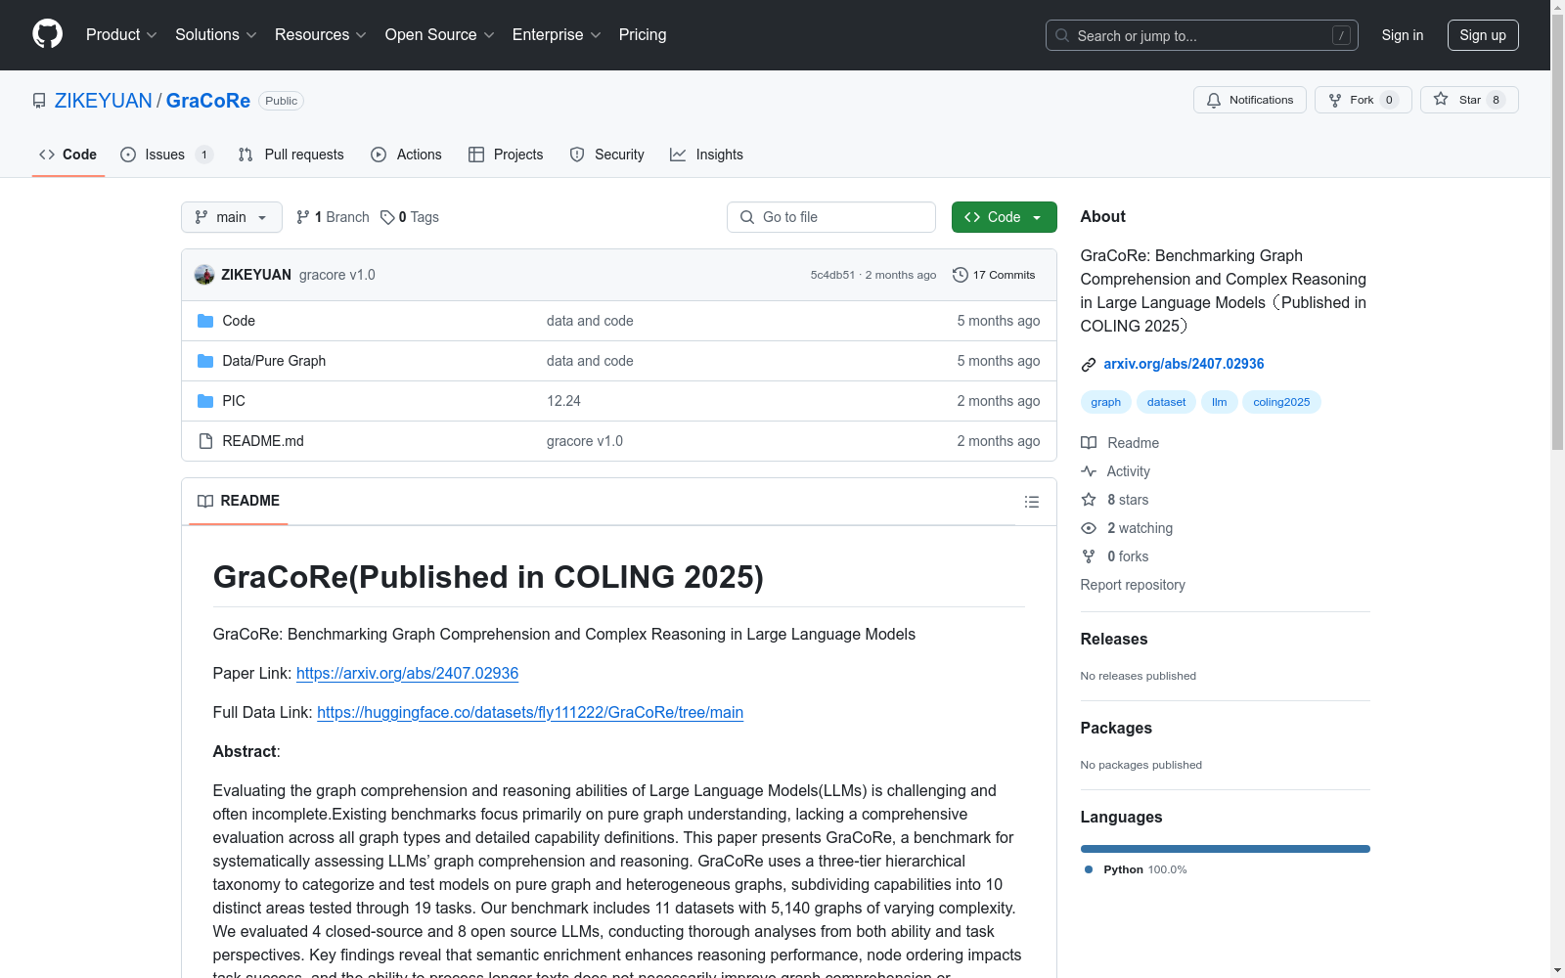1565x978 pixels.
Task: Click the tag icon beside 0 Tags
Action: point(387,217)
